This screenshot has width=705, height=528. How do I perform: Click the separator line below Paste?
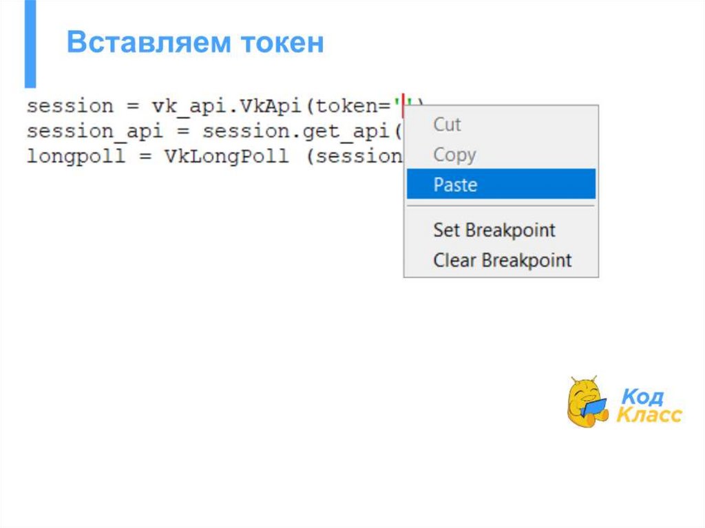pos(501,206)
